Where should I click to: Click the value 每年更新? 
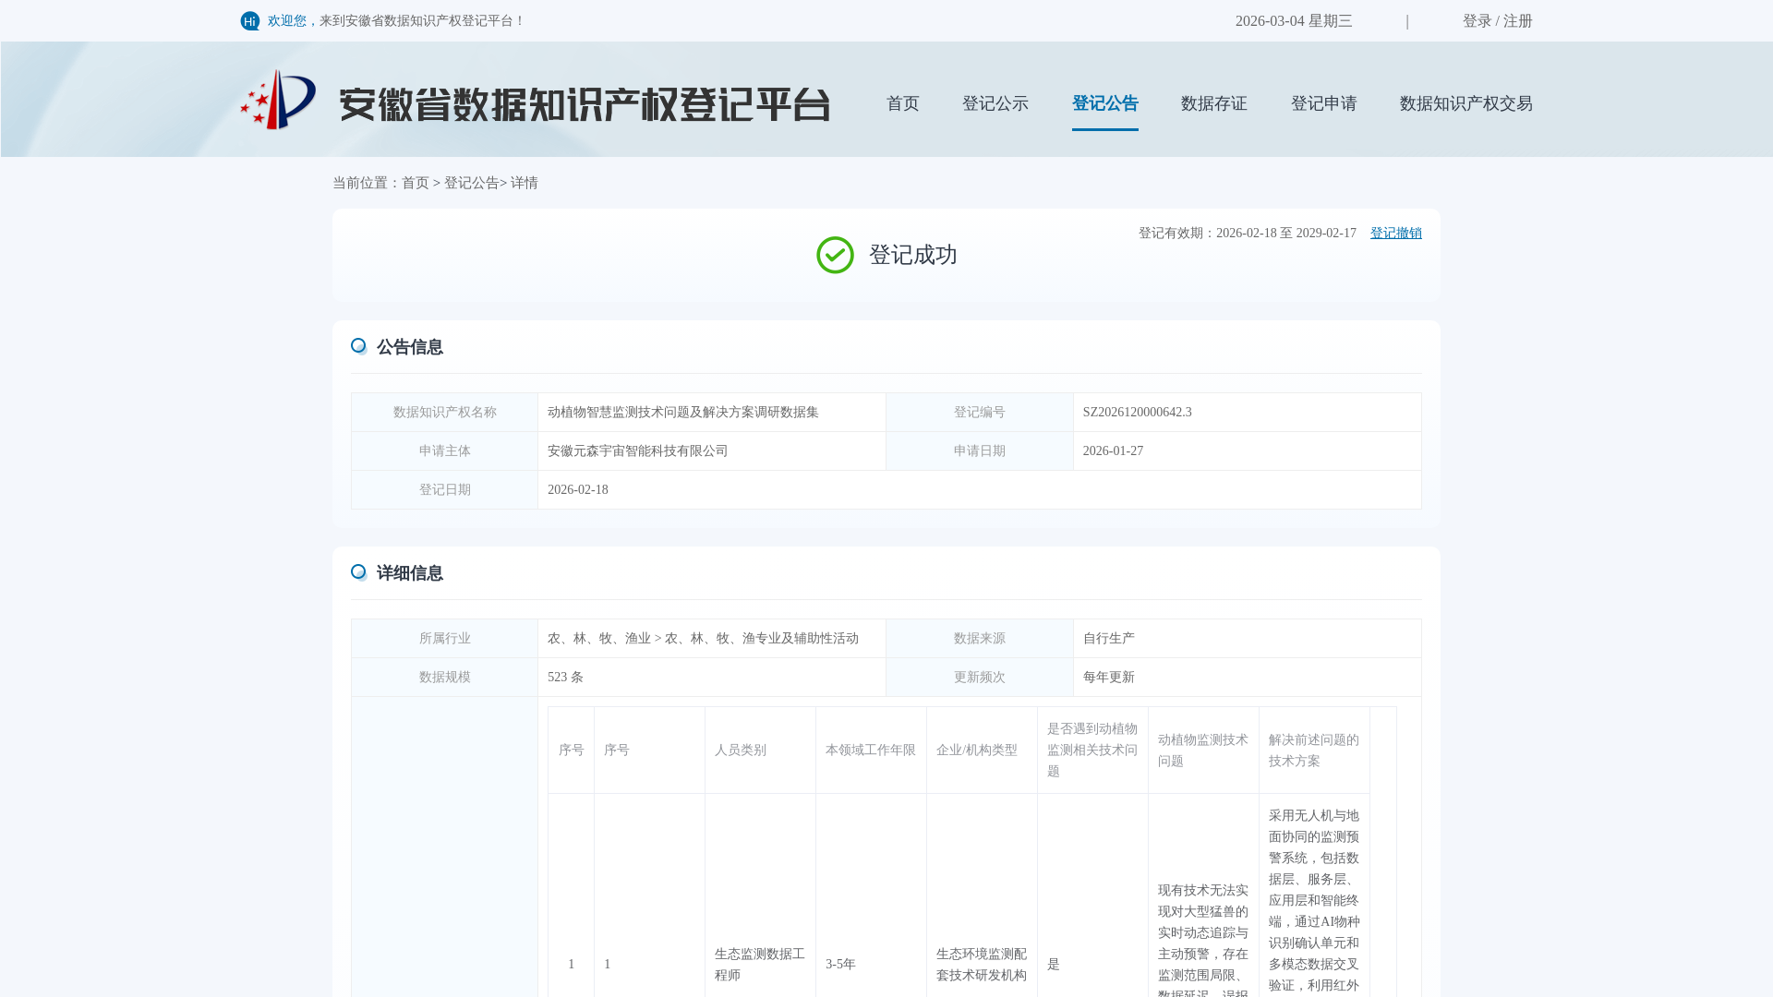[x=1109, y=678]
